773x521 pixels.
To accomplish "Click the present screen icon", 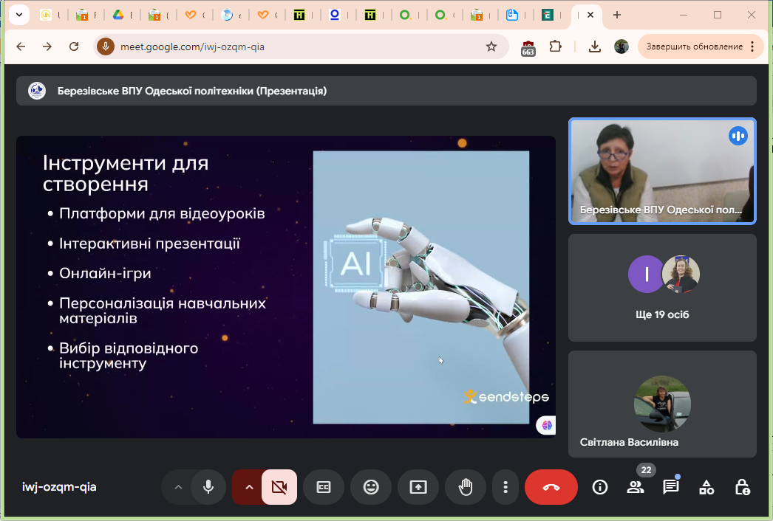I will click(418, 487).
